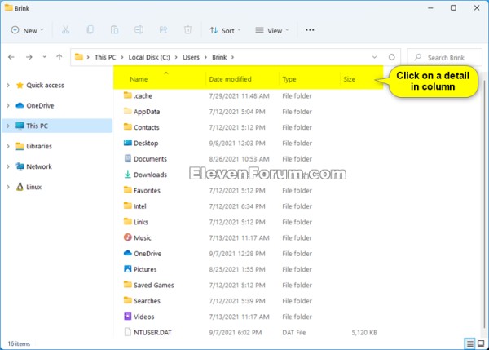This screenshot has height=350, width=489.
Task: Sort by the Name column header
Action: tap(139, 79)
